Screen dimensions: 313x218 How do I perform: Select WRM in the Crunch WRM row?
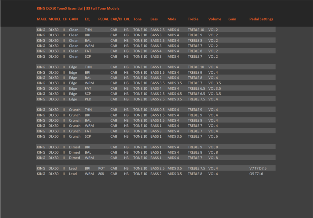tap(89, 126)
